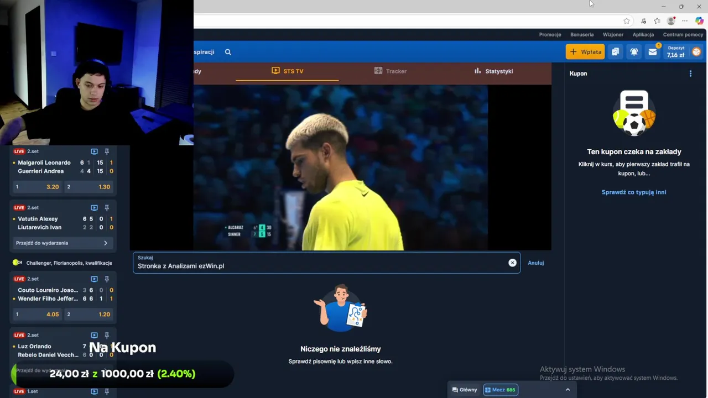Switch to the STS TV tab
This screenshot has width=708, height=398.
[x=287, y=71]
